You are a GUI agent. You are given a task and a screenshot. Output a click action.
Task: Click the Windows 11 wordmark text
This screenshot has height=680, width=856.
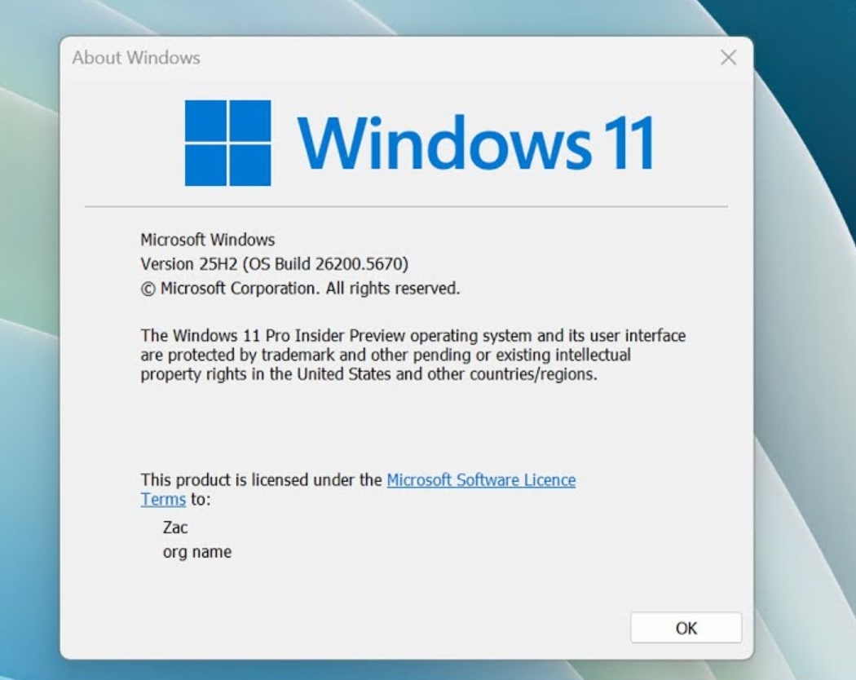click(475, 144)
